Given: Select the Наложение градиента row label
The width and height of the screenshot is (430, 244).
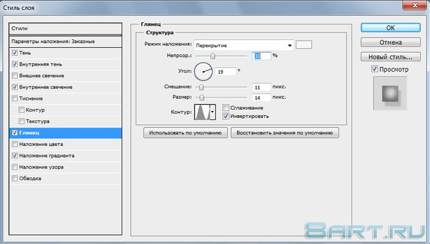Looking at the screenshot, I should pos(47,156).
